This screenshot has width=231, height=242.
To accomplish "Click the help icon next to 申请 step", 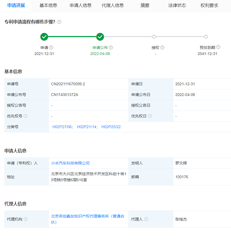I will click(x=51, y=48).
